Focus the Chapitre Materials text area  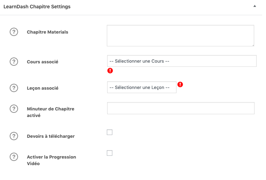pos(180,36)
